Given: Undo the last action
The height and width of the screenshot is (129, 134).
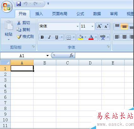Looking at the screenshot, I should coord(25,4).
